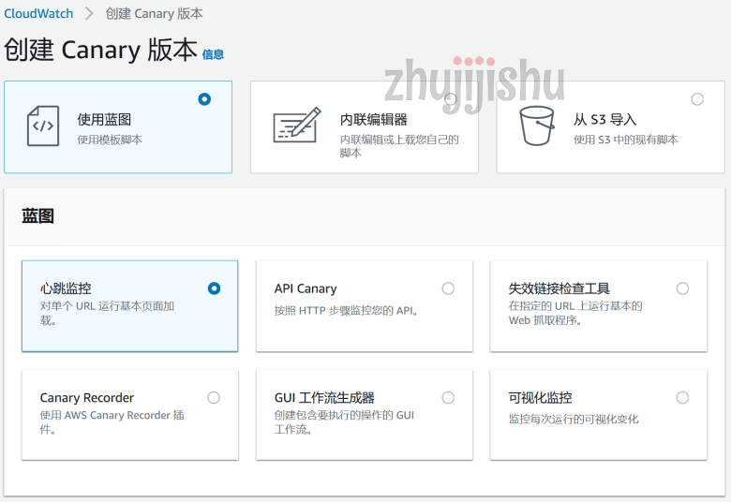Click the 心跳监控 blueprint title
The image size is (731, 502).
(x=66, y=288)
